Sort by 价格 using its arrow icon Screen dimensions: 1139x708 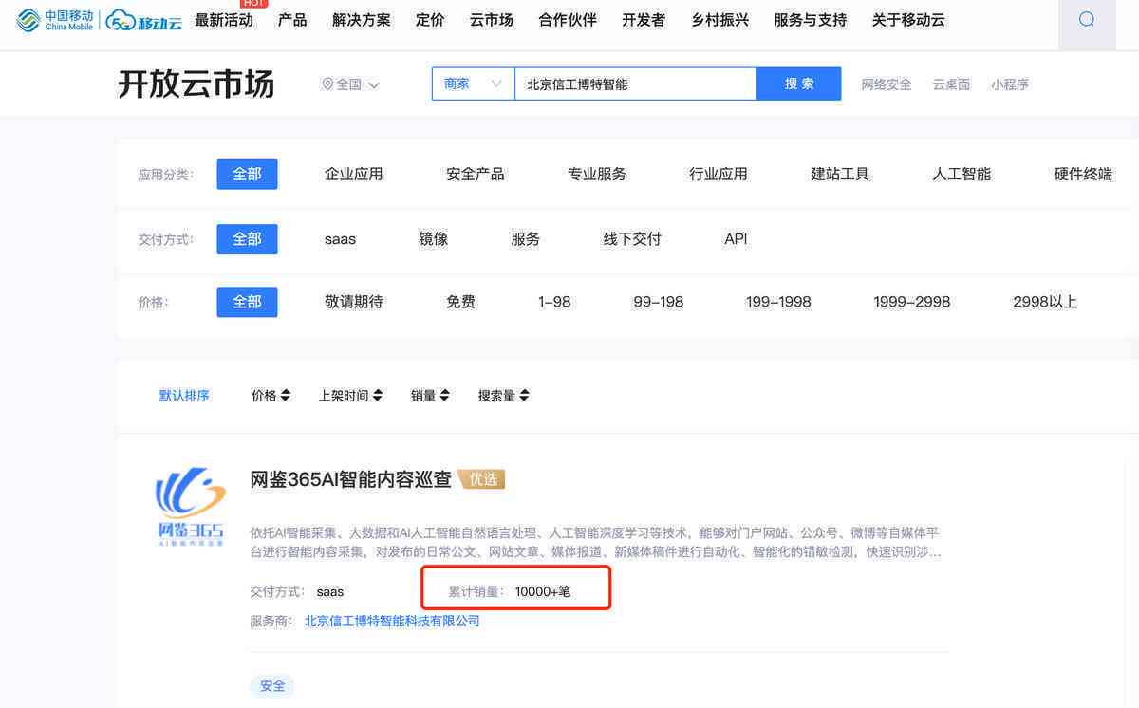coord(286,396)
